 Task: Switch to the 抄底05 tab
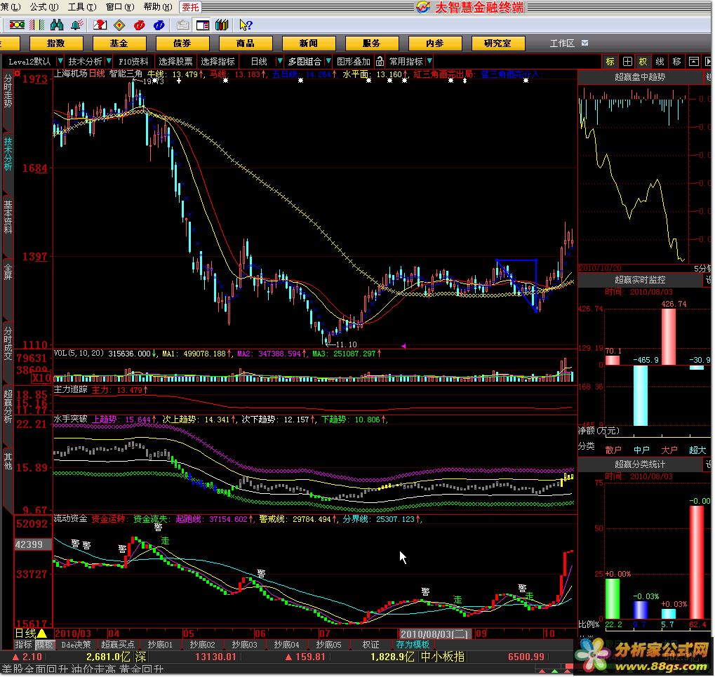(x=328, y=645)
